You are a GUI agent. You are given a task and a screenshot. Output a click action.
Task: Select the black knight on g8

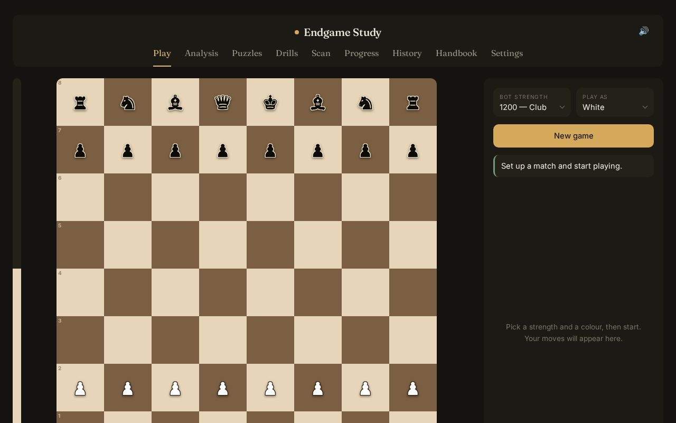point(365,102)
